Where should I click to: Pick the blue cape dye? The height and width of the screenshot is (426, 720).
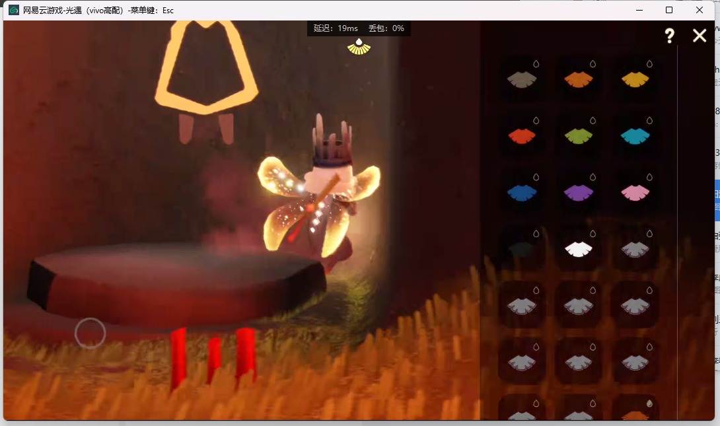[522, 192]
